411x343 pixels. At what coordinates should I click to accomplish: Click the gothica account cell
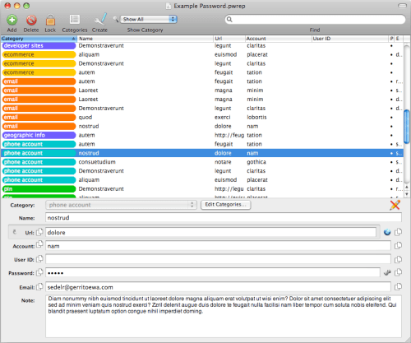[256, 162]
